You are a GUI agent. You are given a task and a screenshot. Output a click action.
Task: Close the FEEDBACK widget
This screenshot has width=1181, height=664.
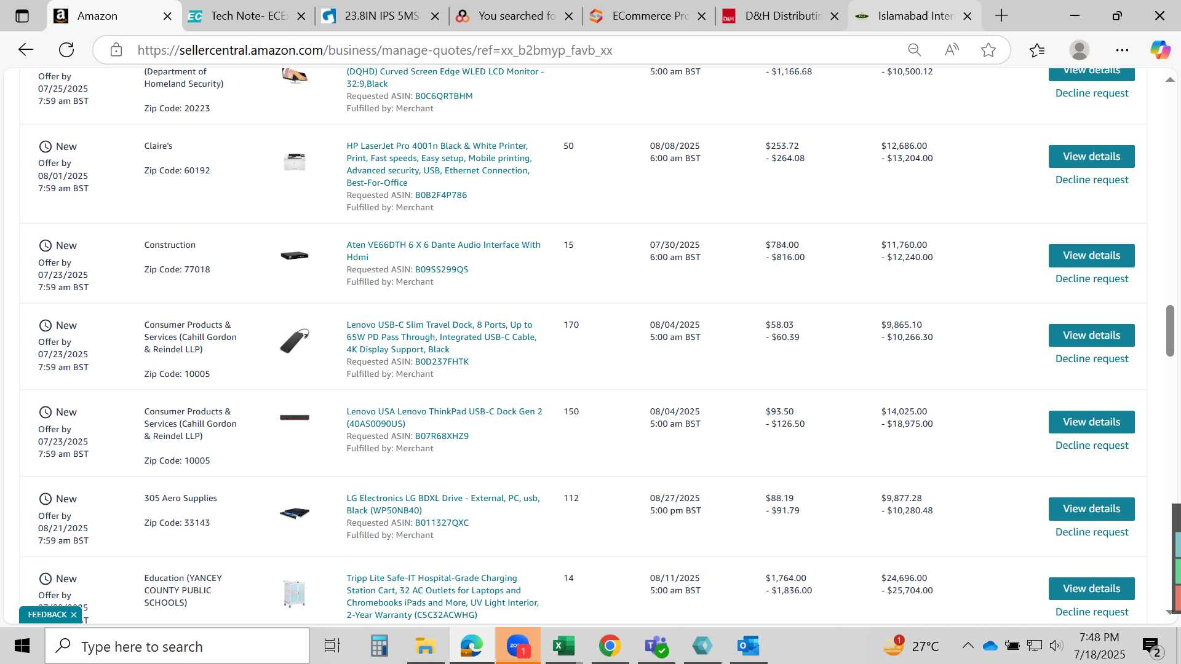point(74,615)
